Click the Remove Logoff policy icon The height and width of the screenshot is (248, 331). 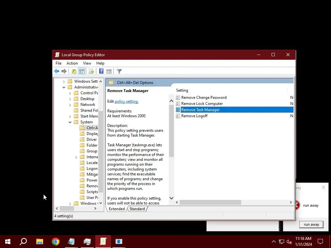(178, 116)
